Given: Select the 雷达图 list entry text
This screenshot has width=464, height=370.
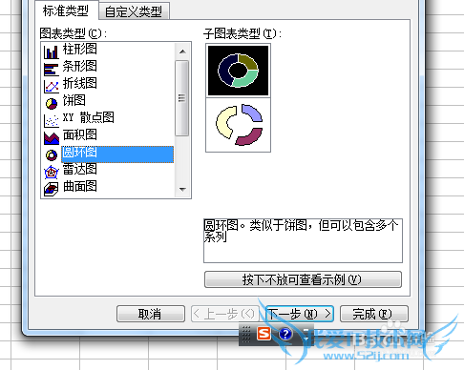Looking at the screenshot, I should point(80,169).
